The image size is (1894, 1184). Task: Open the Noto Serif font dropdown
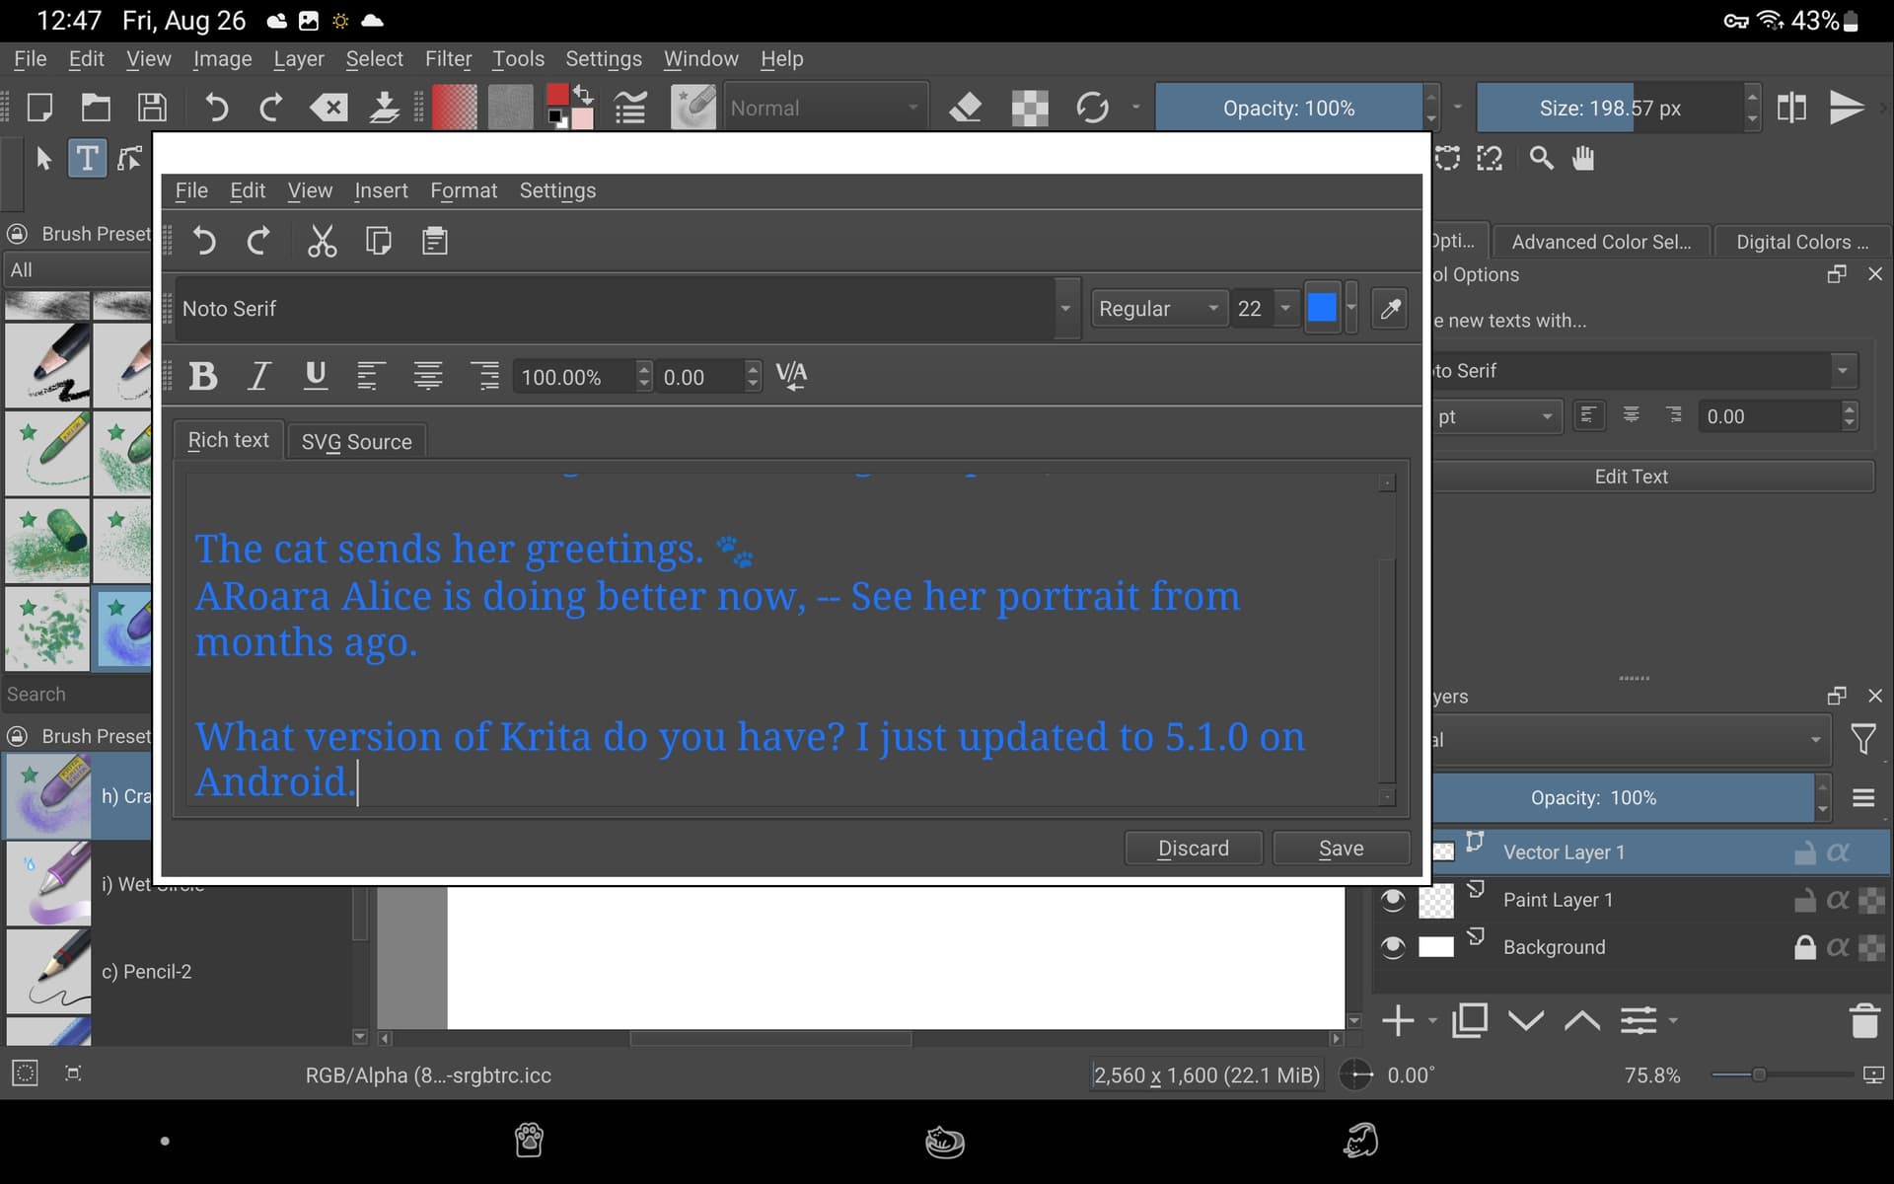click(1064, 309)
